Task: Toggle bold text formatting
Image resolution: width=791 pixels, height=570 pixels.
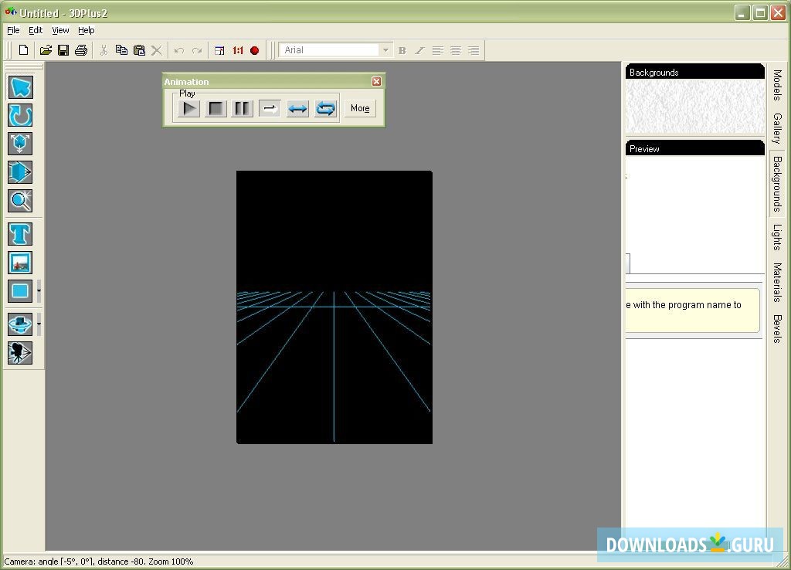Action: coord(402,49)
